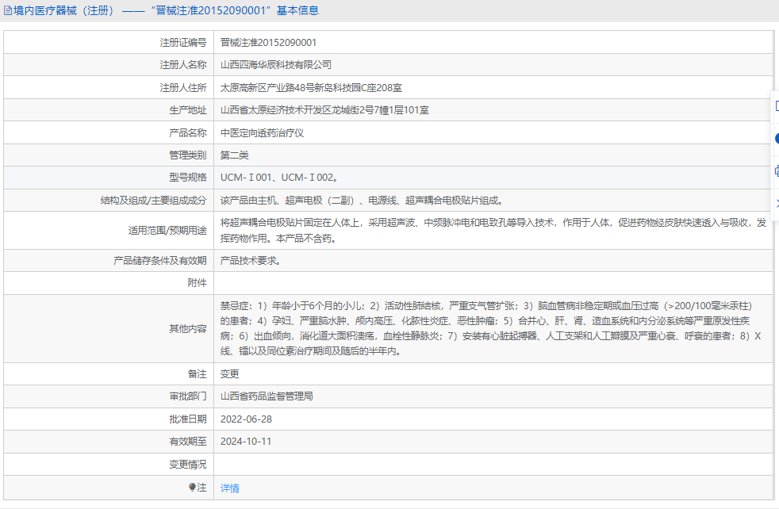Click registrant name 山西四海华辰科技有限公司
Screen dimensions: 779x509
(276, 64)
